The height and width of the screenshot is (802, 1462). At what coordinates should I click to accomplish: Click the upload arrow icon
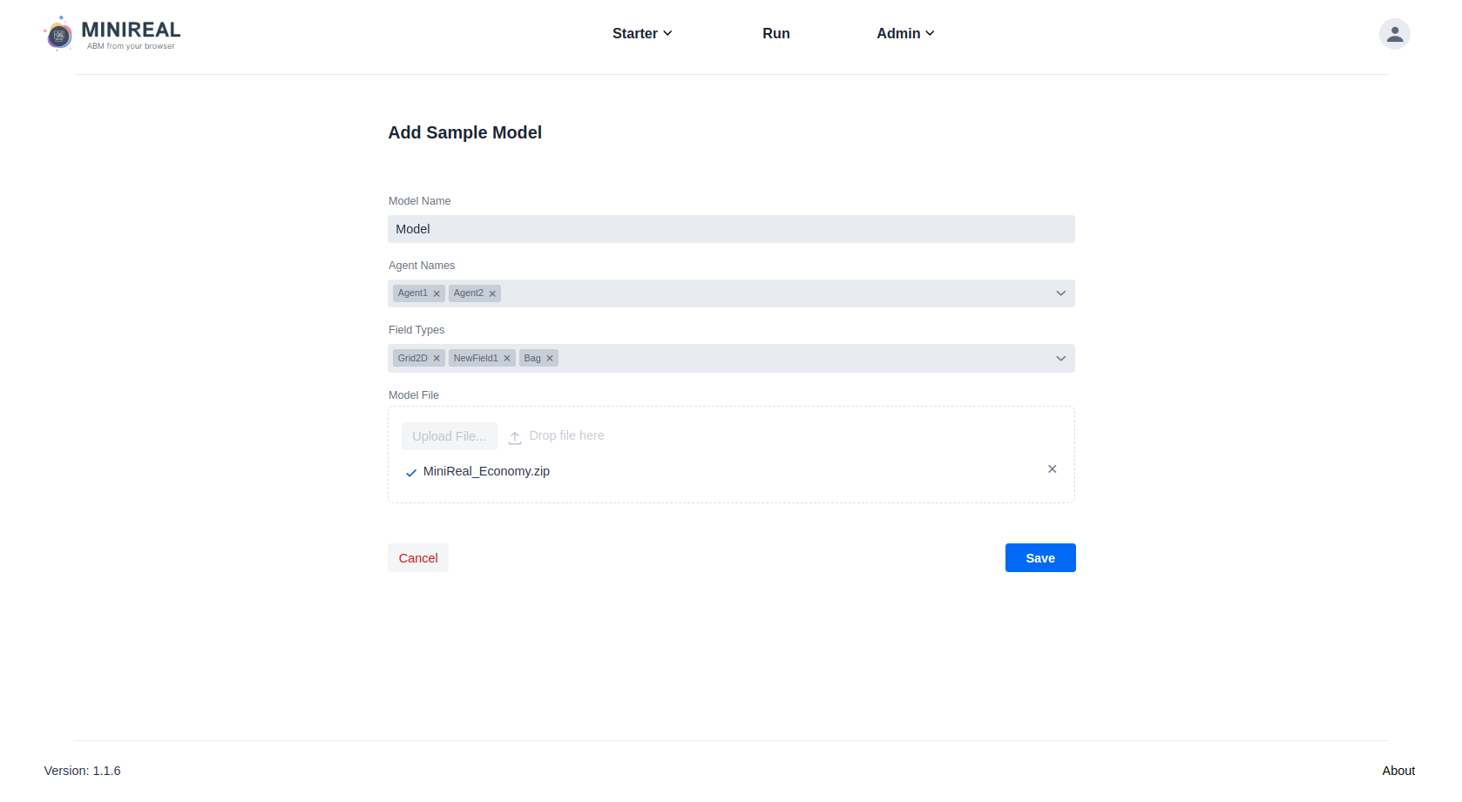coord(515,437)
